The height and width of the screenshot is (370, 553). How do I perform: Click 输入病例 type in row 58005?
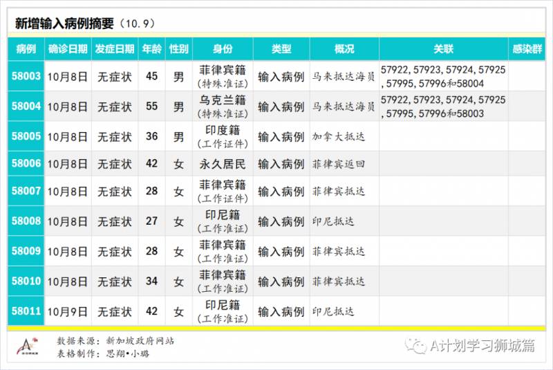point(281,137)
